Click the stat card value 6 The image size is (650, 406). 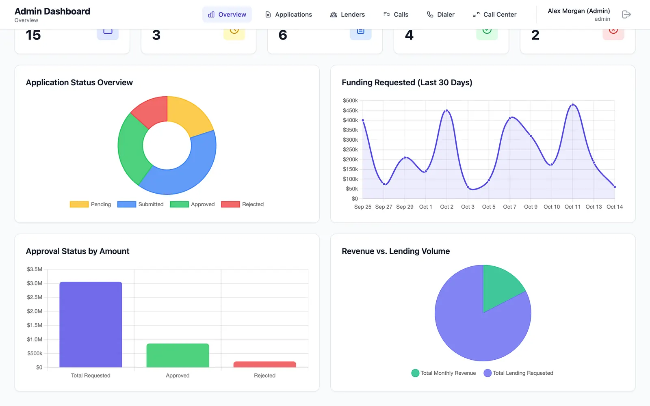coord(283,35)
